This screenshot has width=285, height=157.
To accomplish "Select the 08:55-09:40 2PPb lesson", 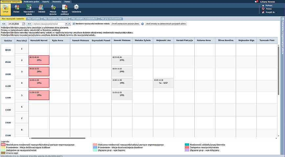I will (122, 60).
